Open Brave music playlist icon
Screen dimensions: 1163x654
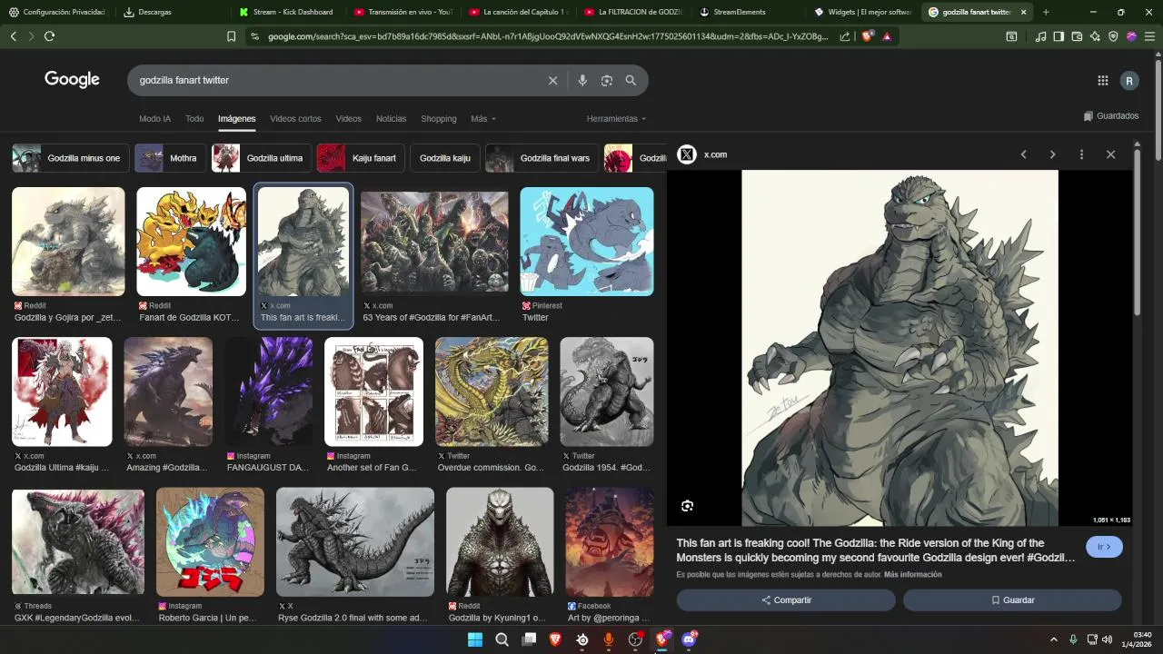pos(1041,36)
